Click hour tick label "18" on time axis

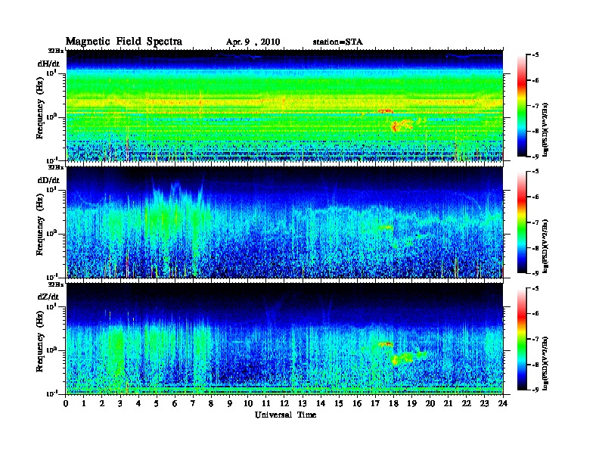tap(393, 404)
